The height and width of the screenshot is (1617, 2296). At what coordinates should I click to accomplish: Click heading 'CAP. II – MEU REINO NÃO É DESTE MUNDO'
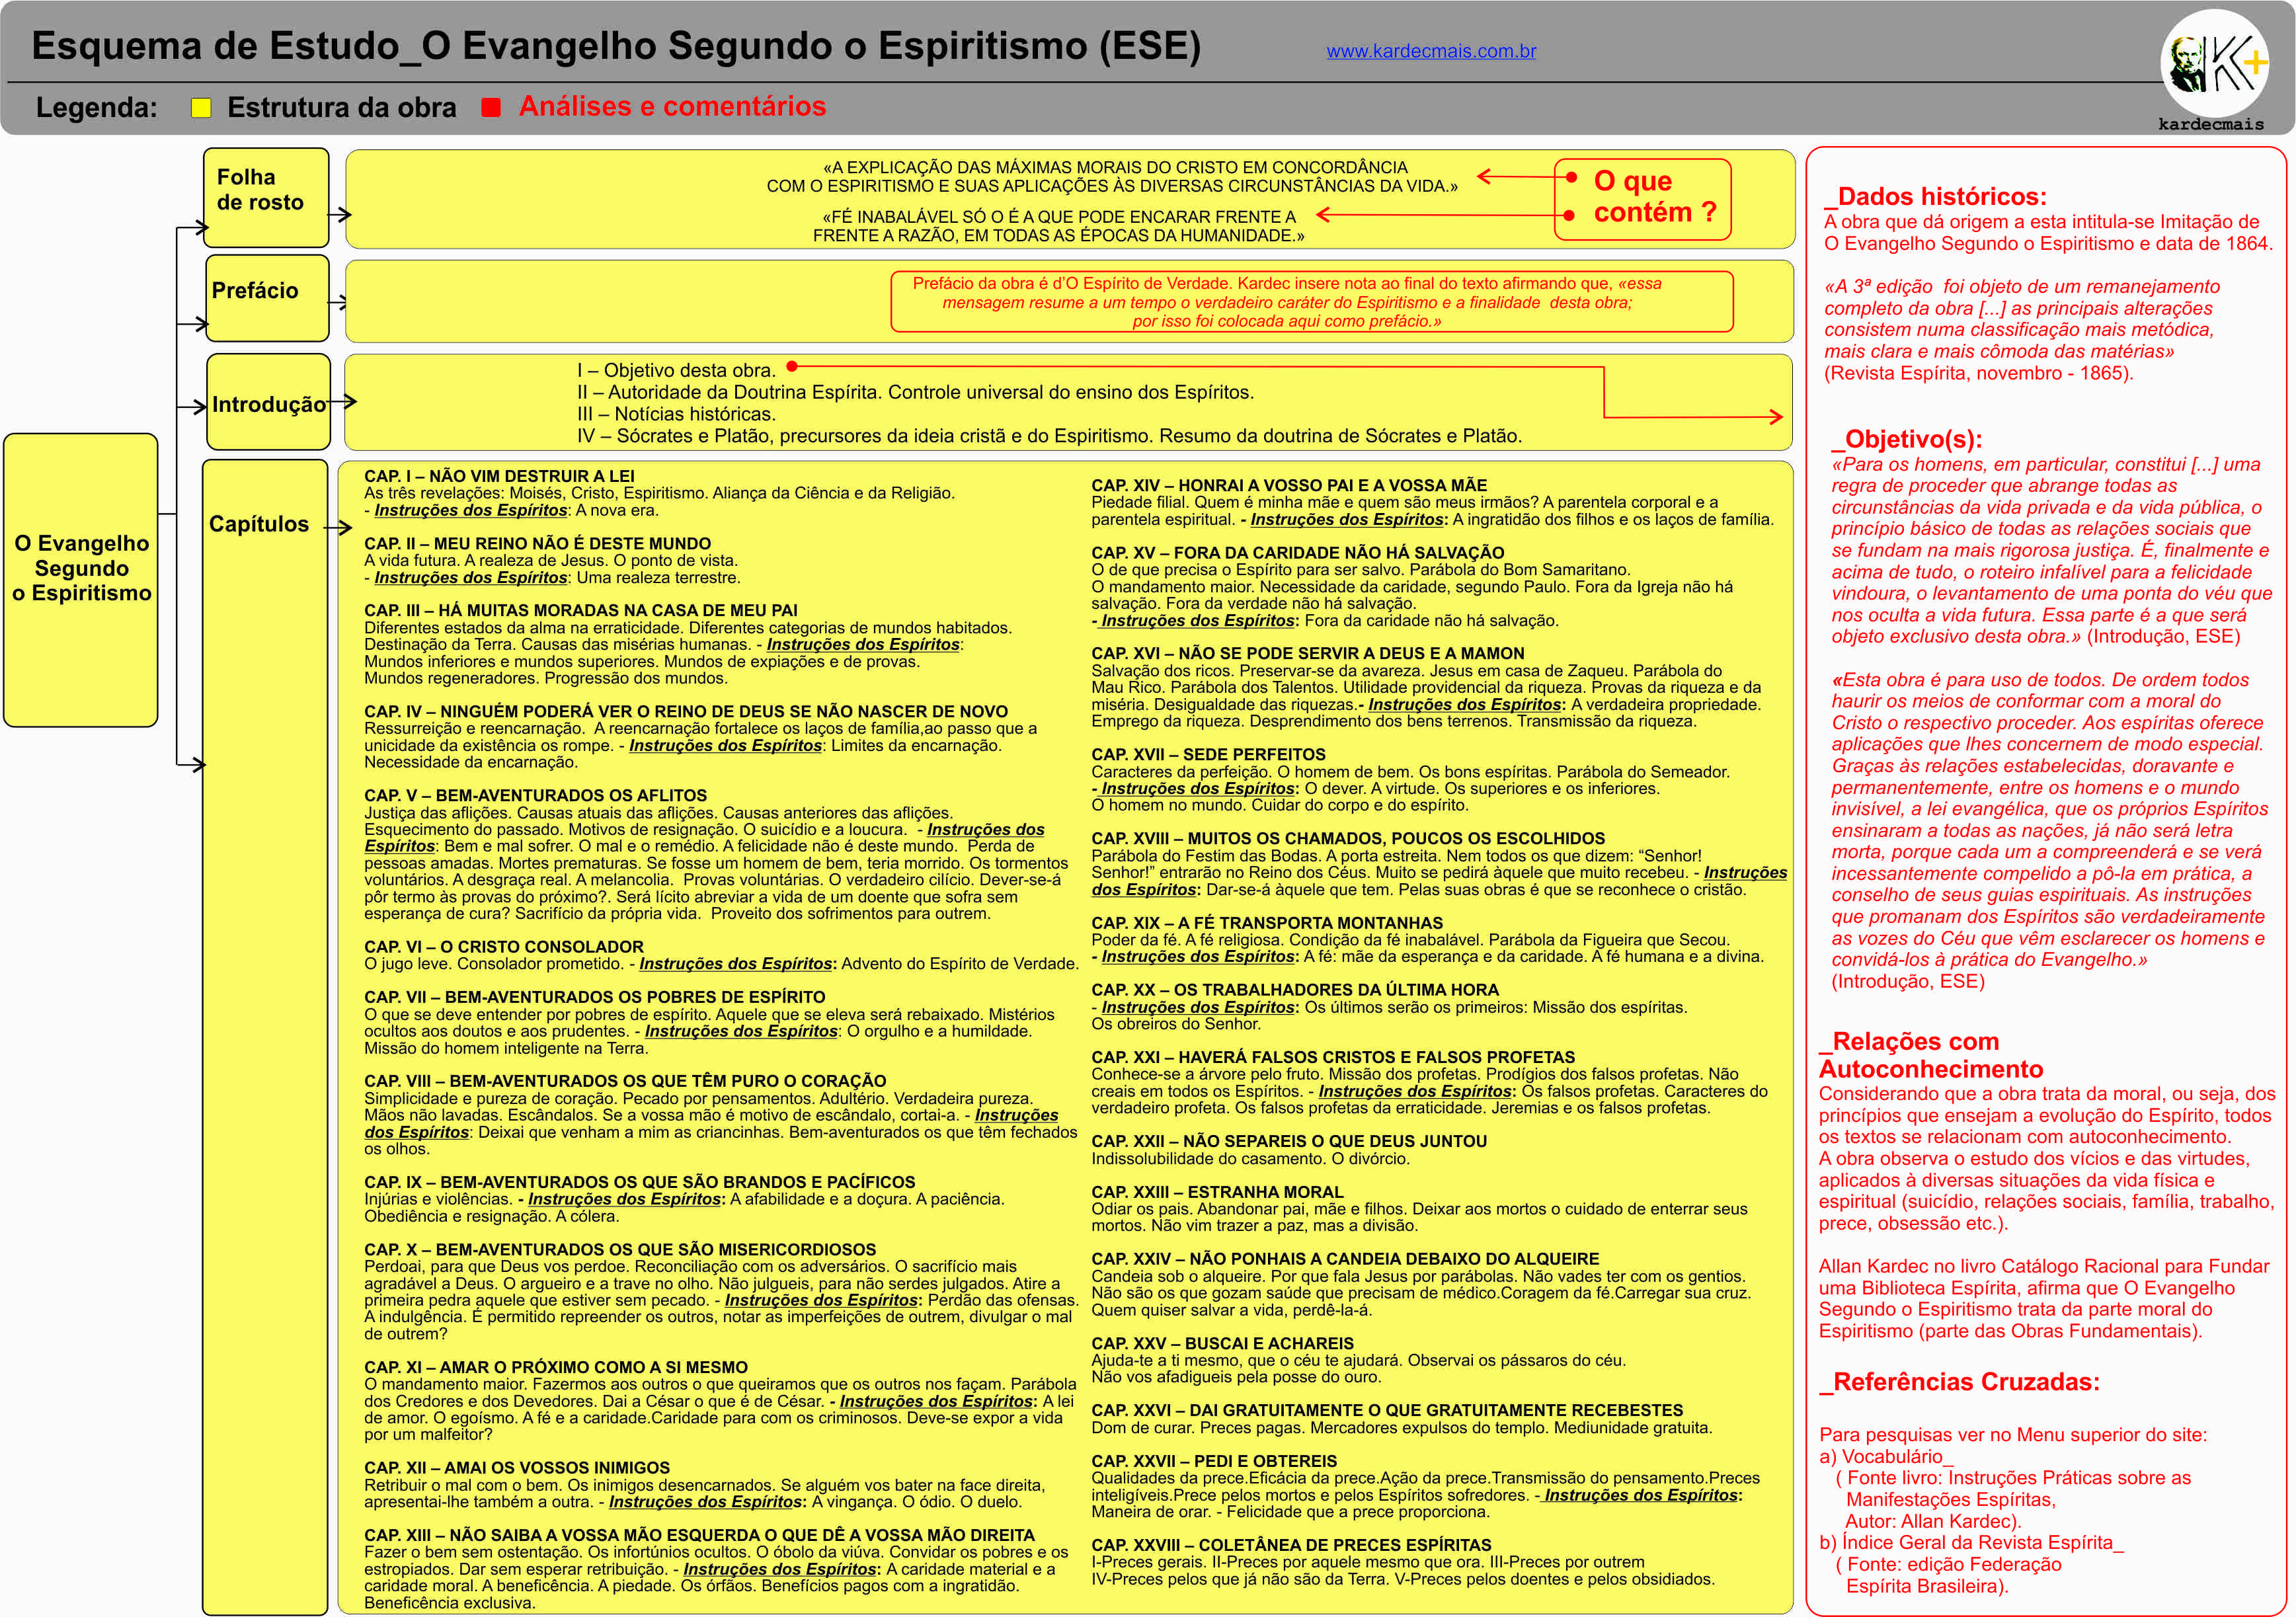click(x=538, y=543)
